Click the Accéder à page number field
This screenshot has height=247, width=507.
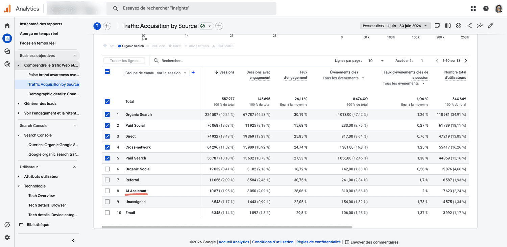point(422,61)
